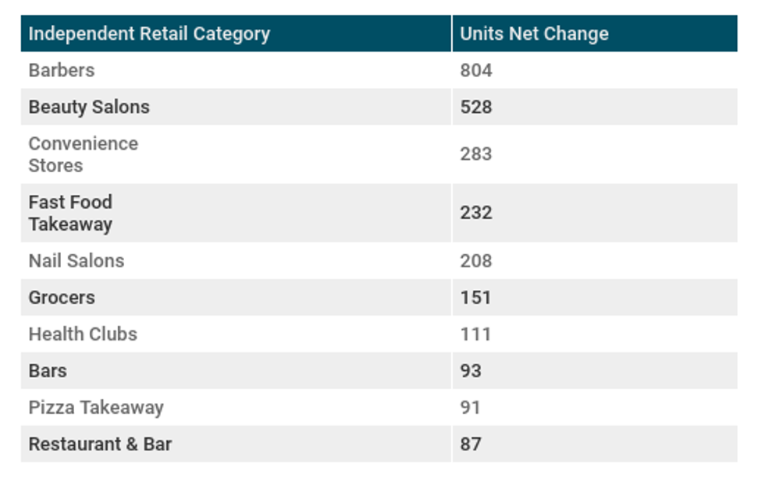
Task: Click the 283 net change value
Action: coord(476,154)
